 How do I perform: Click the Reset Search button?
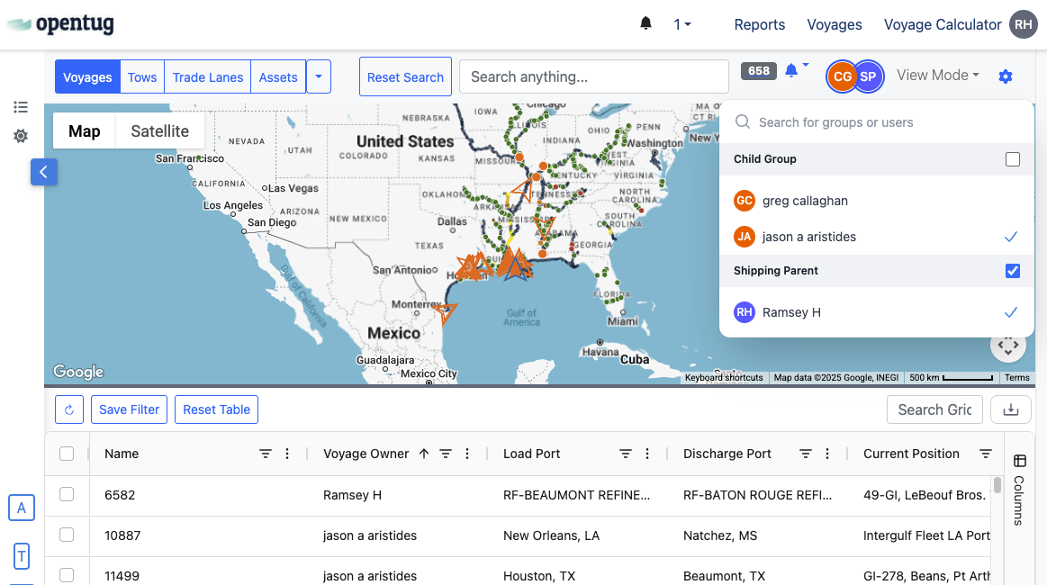tap(405, 77)
